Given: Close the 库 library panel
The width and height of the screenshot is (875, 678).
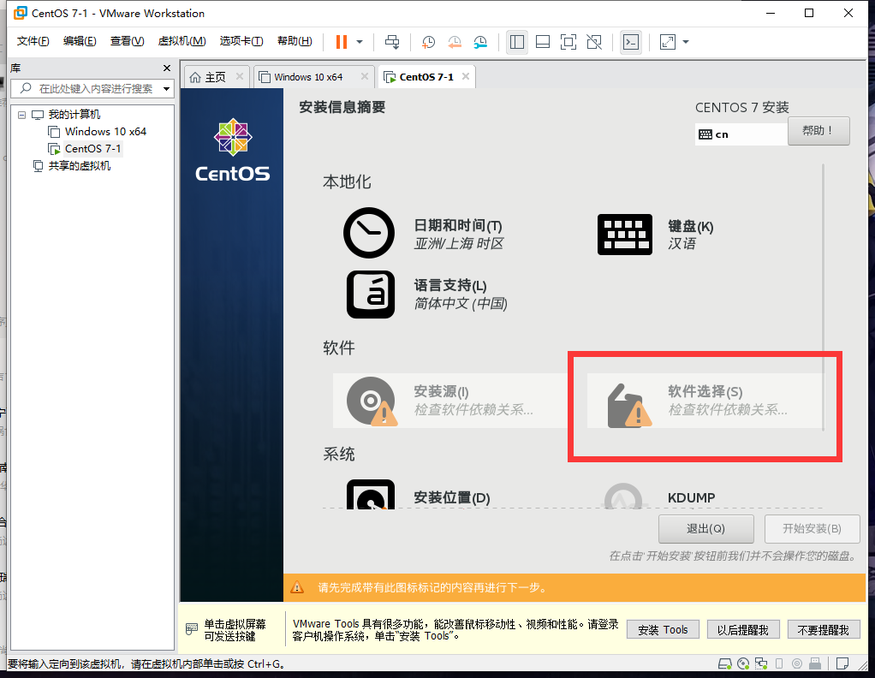Looking at the screenshot, I should pyautogui.click(x=166, y=68).
